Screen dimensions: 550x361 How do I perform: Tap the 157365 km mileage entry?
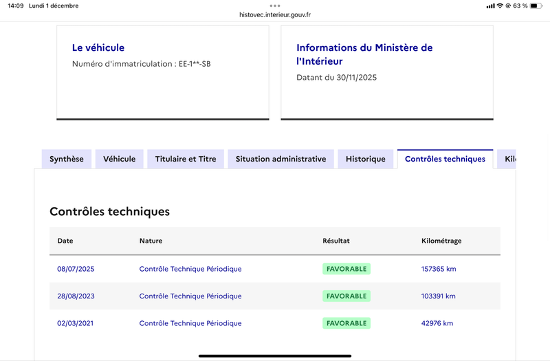(x=439, y=269)
